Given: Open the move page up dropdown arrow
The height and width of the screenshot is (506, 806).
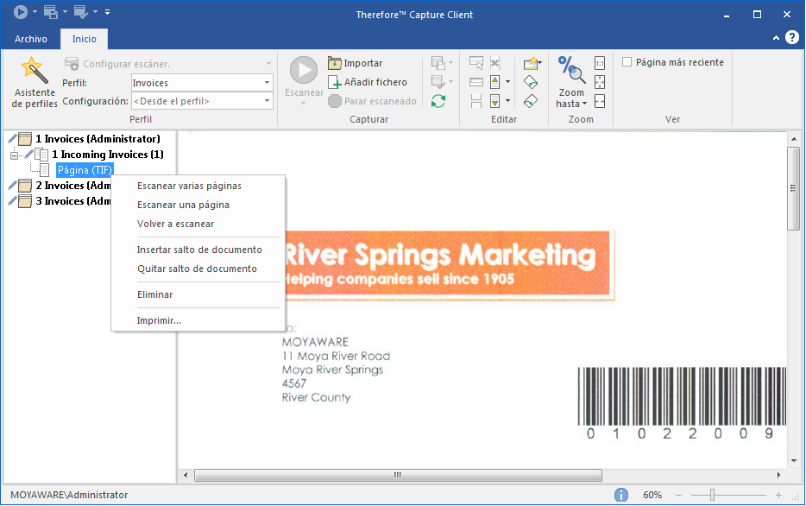Looking at the screenshot, I should (507, 82).
